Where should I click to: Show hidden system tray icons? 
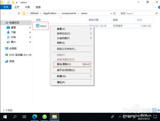click(x=120, y=117)
